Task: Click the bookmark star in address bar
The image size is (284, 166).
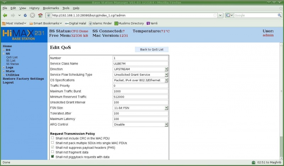Action: (x=215, y=15)
